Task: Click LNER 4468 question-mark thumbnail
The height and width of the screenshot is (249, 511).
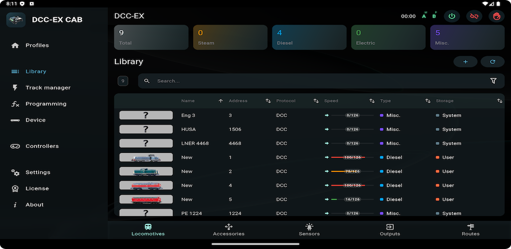Action: 146,143
